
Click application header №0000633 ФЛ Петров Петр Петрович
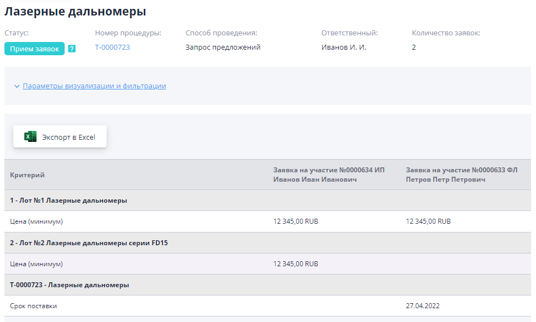coord(461,175)
